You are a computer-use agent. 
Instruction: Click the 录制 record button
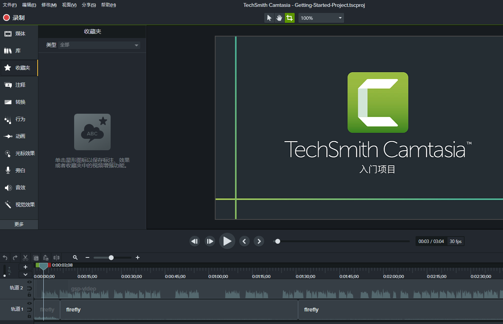pyautogui.click(x=14, y=17)
